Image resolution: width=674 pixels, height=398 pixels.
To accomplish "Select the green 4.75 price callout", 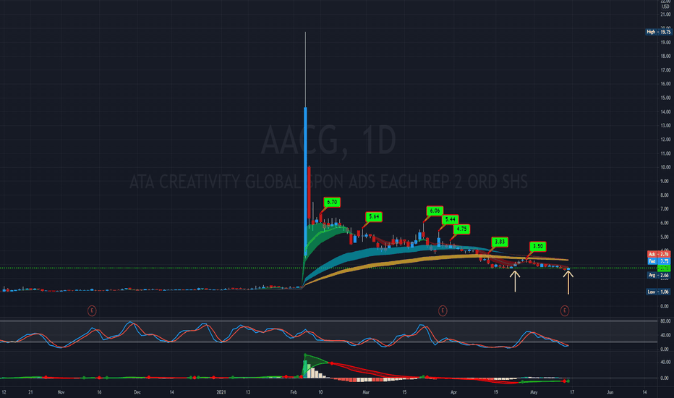I will point(461,229).
